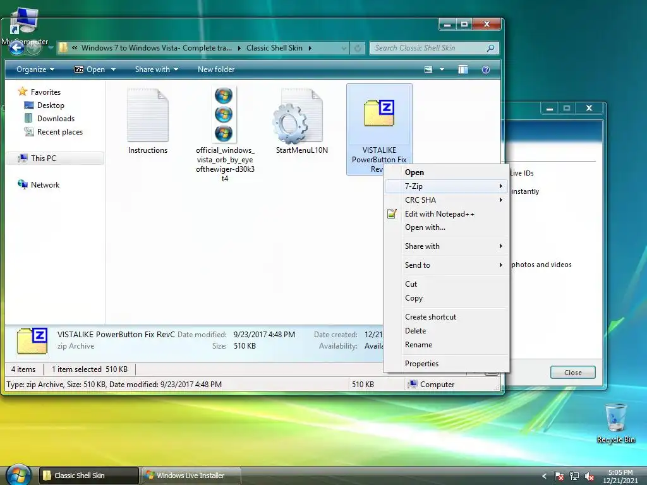
Task: Expand Share with in the context menu
Action: (x=446, y=246)
